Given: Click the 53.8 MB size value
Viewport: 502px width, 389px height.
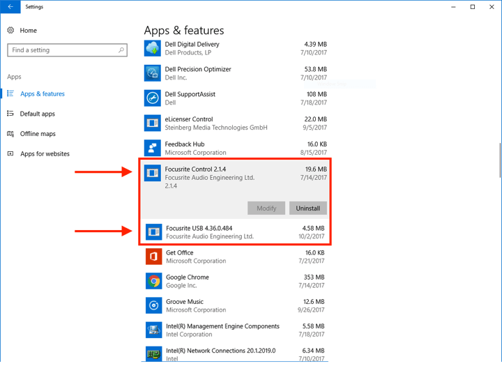Looking at the screenshot, I should coord(316,69).
